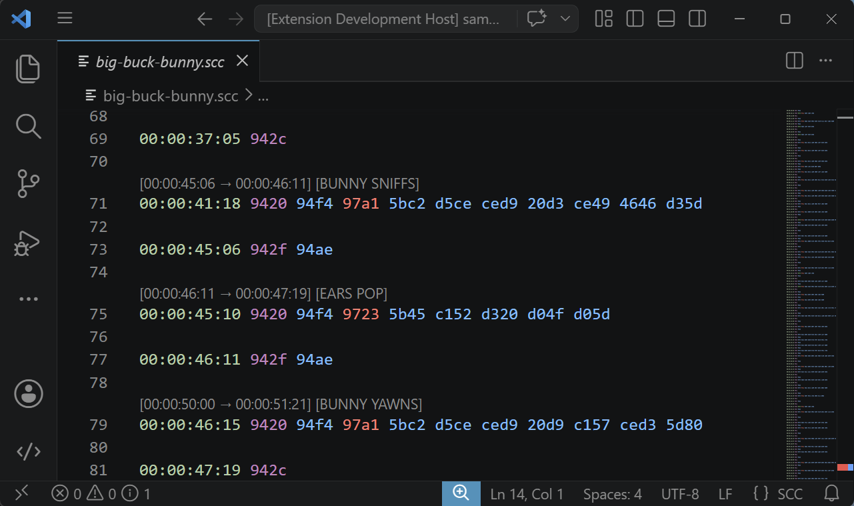The width and height of the screenshot is (854, 506).
Task: Click timecode 00:00:41:18
Action: (190, 203)
